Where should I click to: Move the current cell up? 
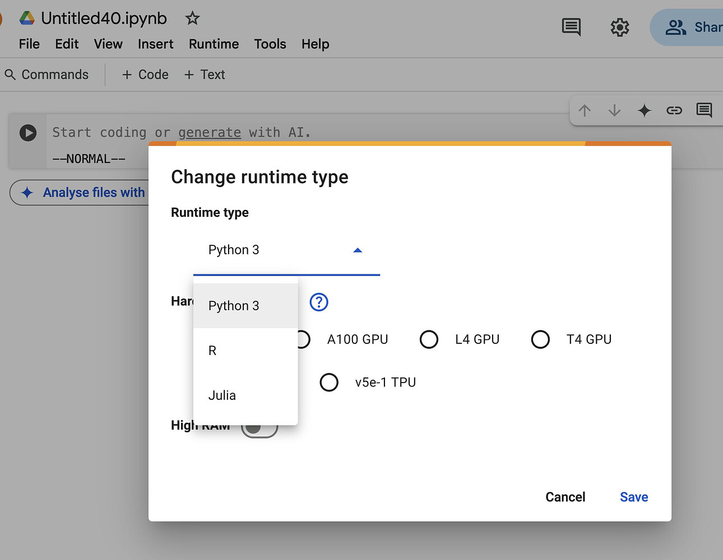coord(584,110)
